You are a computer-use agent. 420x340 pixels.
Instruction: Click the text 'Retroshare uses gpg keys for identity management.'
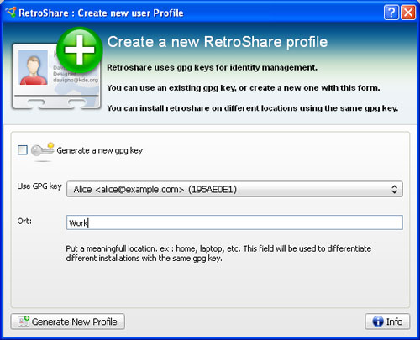[x=212, y=68]
